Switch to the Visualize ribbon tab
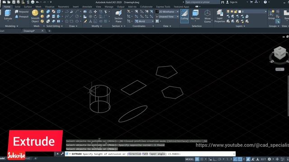 click(x=50, y=7)
